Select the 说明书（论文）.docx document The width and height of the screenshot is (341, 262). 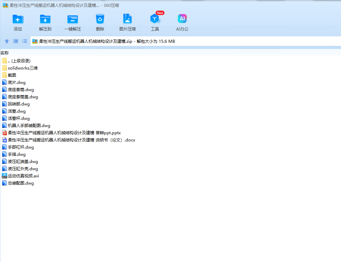coord(69,140)
